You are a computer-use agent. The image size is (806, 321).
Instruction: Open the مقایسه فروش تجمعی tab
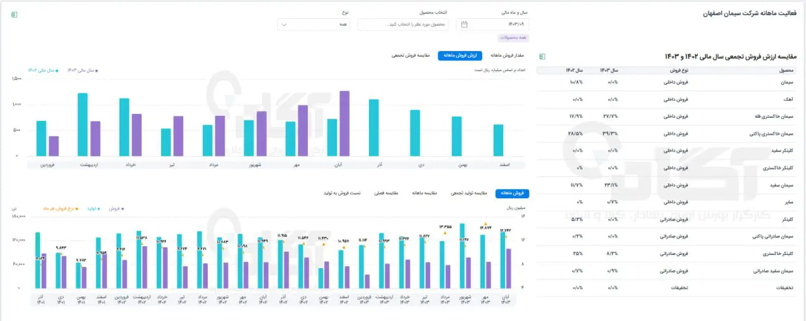coord(411,55)
